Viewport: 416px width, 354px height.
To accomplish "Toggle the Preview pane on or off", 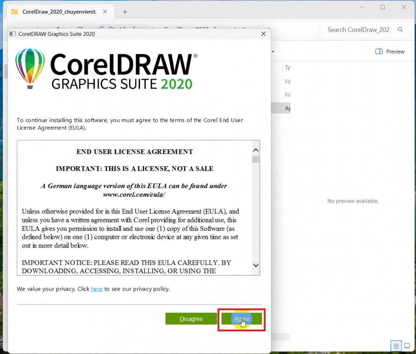I will pos(390,52).
